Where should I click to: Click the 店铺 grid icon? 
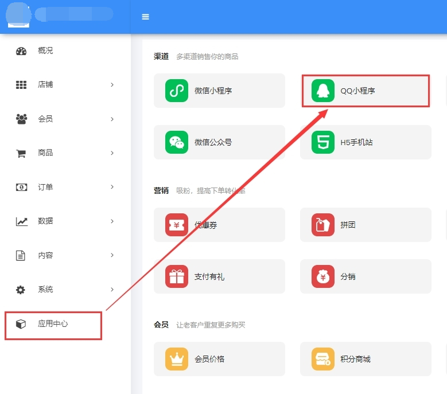click(x=21, y=85)
